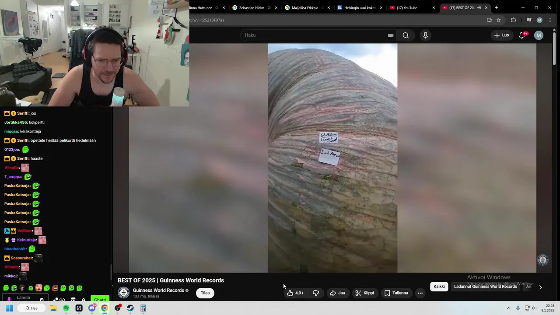Open the Chrome three-dot menu
Image resolution: width=560 pixels, height=315 pixels.
click(x=550, y=20)
